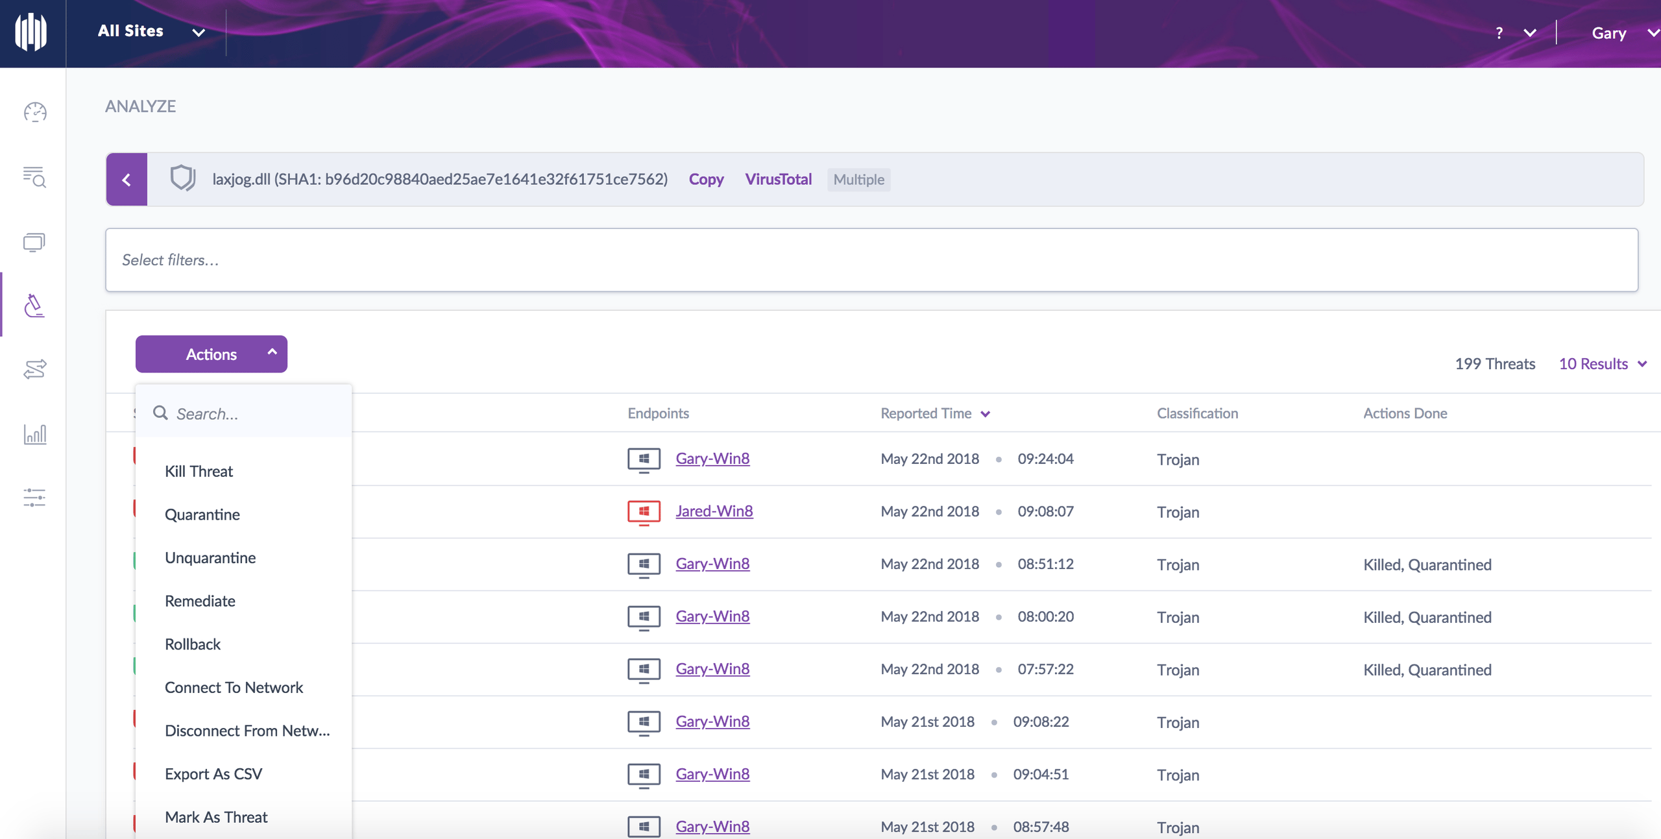Open the VirusTotal link
Screen dimensions: 1661x839
pos(778,179)
